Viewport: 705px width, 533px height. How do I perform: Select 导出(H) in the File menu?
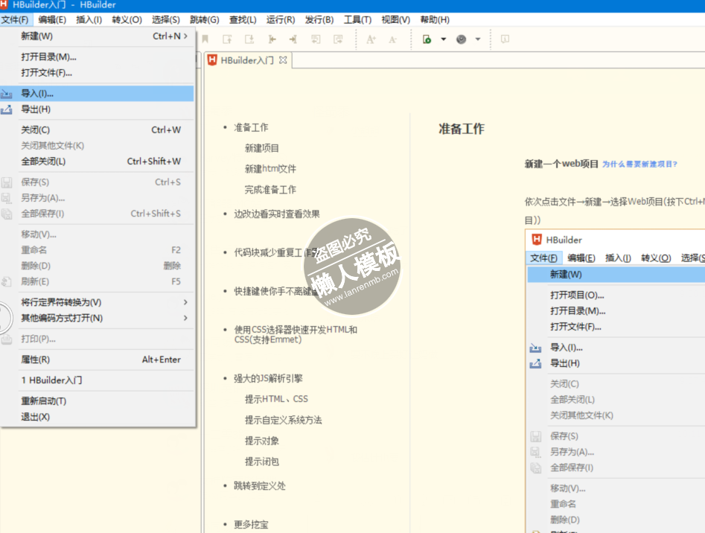(97, 109)
